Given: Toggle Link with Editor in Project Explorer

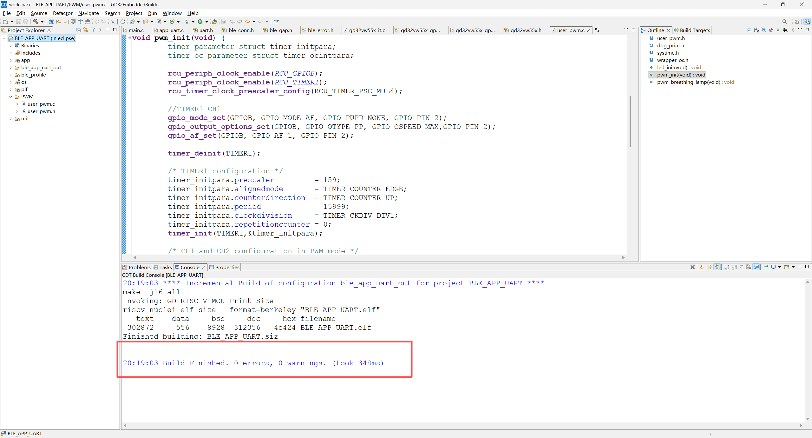Looking at the screenshot, I should 86,30.
